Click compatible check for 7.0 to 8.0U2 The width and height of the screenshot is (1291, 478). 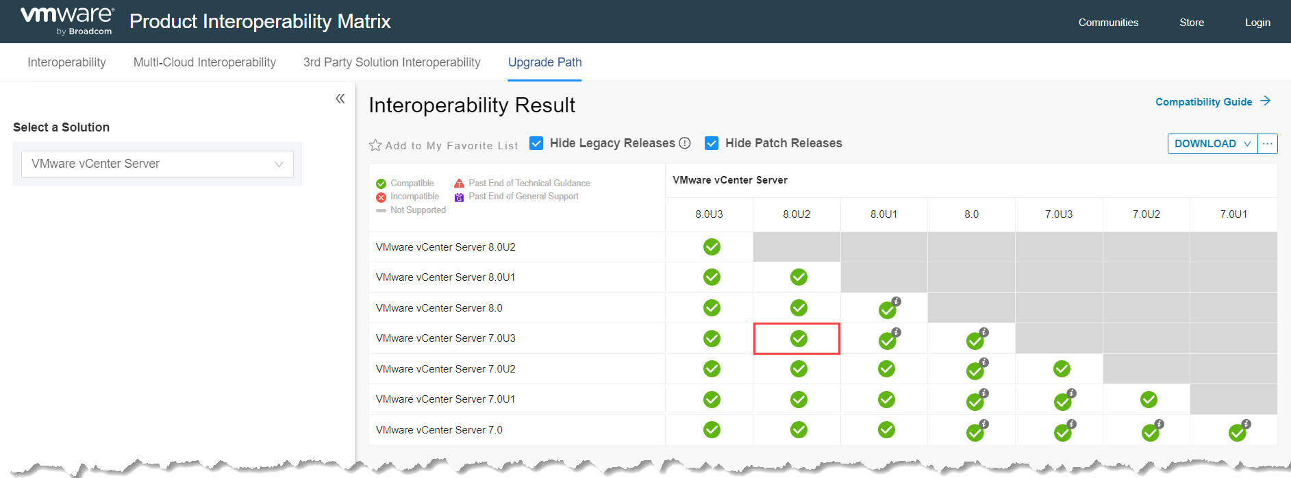point(799,430)
